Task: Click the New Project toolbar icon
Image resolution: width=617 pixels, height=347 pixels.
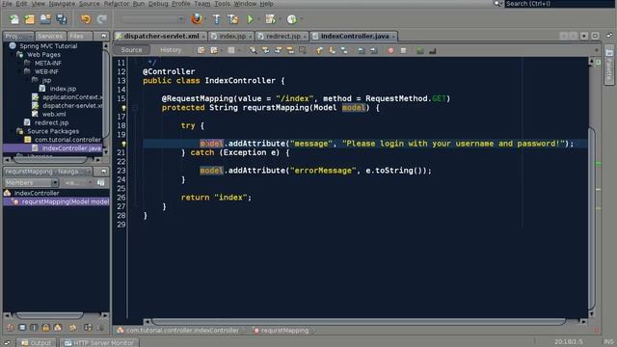Action: pos(29,19)
